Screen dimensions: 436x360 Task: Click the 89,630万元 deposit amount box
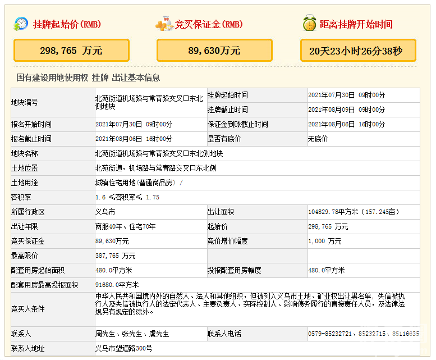point(214,51)
